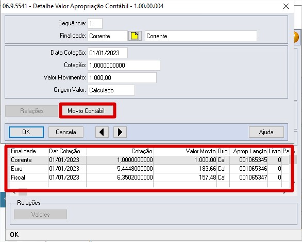Click the Valor Movimento field
The width and height of the screenshot is (302, 242).
[x=122, y=78]
